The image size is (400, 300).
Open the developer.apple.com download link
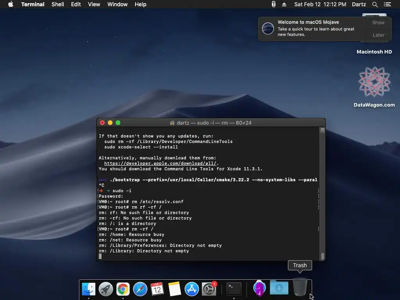click(x=160, y=163)
